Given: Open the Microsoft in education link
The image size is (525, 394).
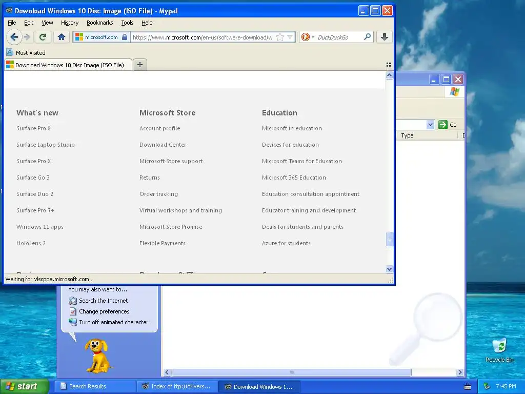Looking at the screenshot, I should (x=292, y=128).
